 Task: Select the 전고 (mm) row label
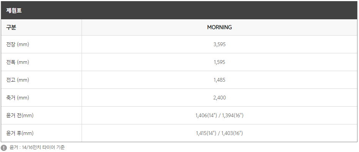point(17,80)
